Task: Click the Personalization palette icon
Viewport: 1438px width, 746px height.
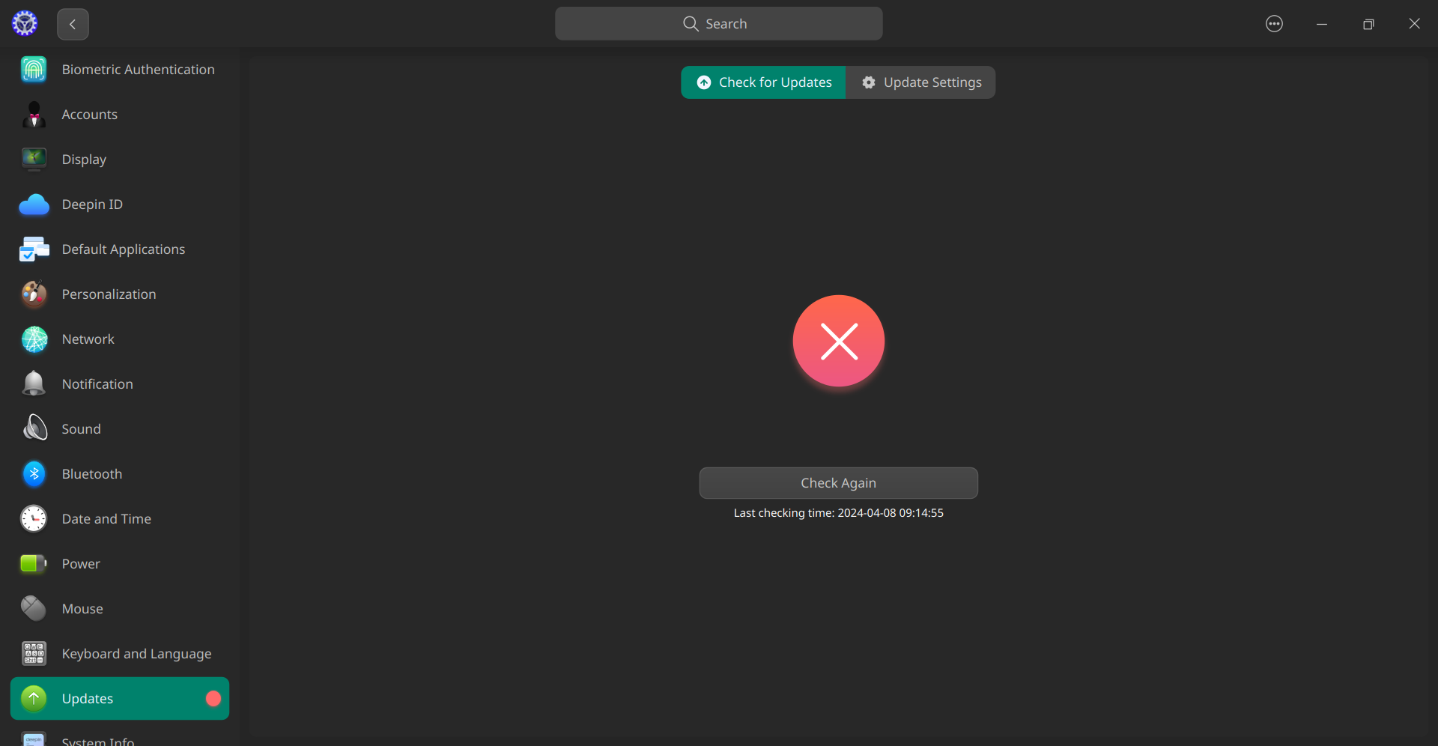Action: [34, 294]
